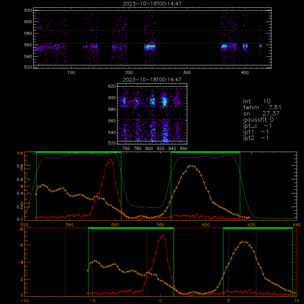
Task: Click x-axis label 10 on bottom plot
Action: 297,301
